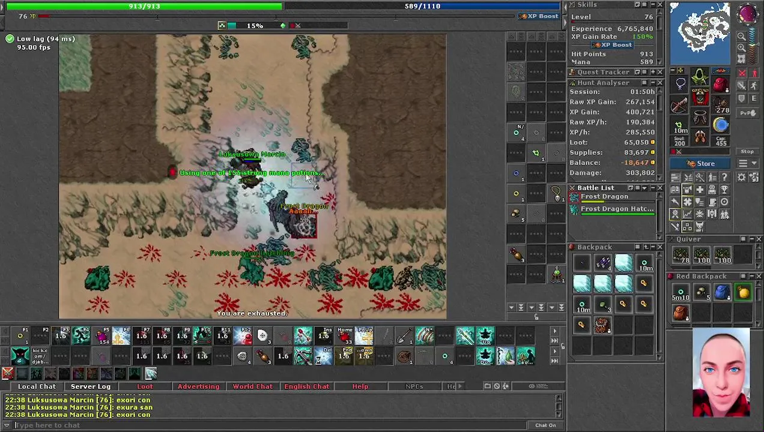Click the F12 action bar slot
The width and height of the screenshot is (764, 432).
(243, 337)
